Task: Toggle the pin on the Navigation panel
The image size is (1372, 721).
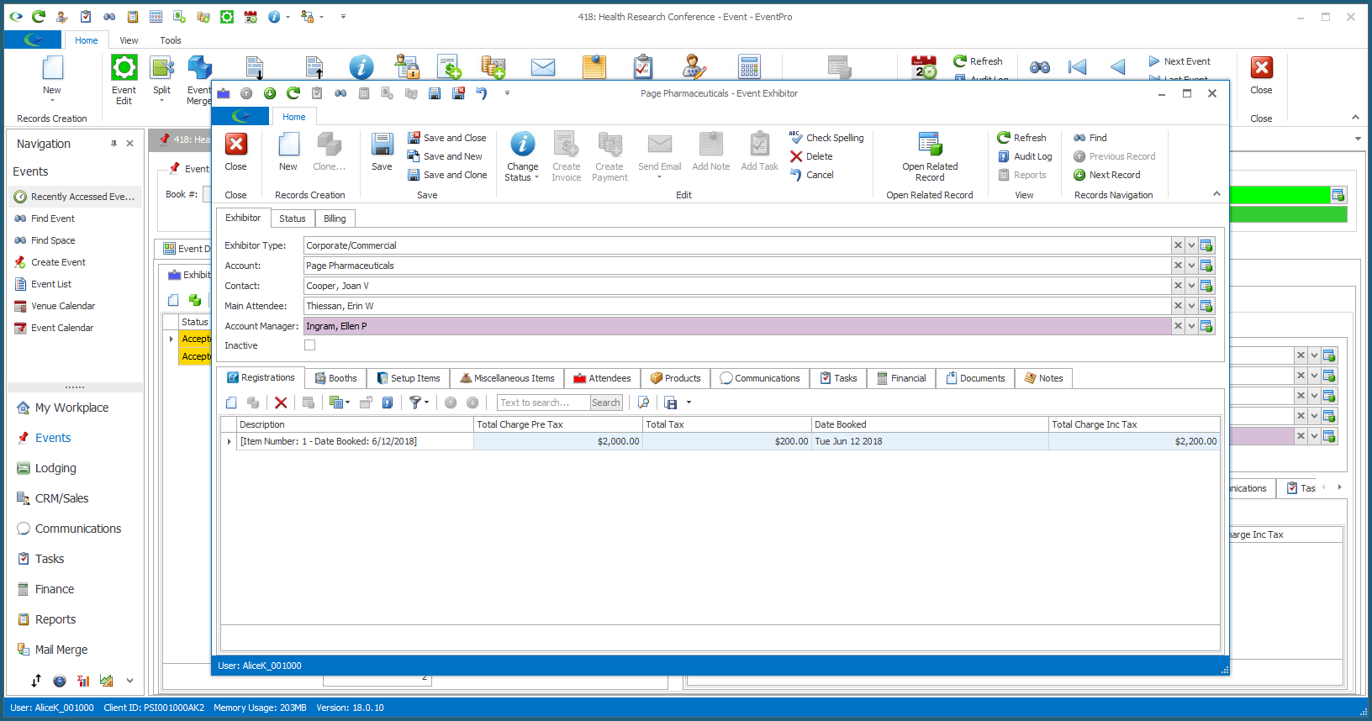Action: (x=113, y=144)
